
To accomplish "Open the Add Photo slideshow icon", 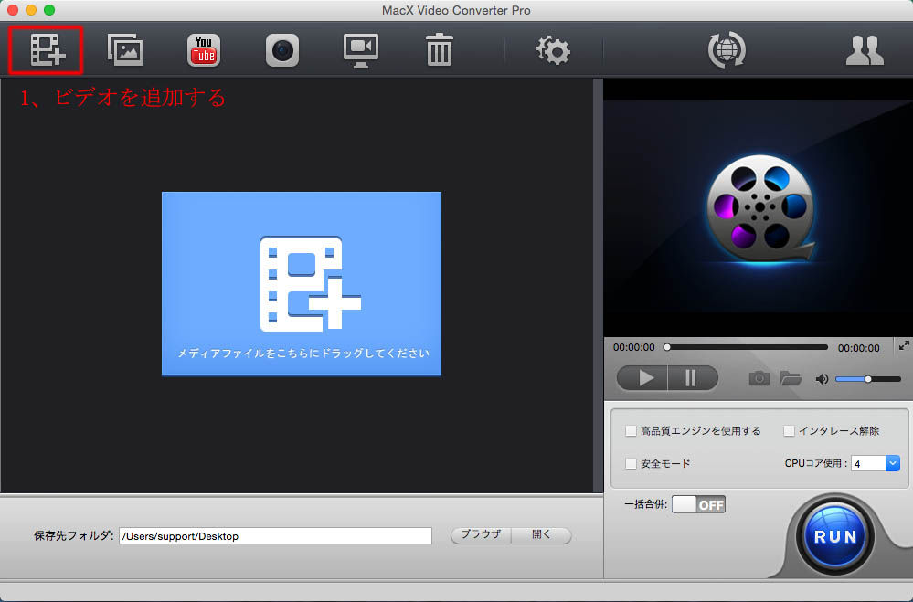I will click(x=125, y=50).
